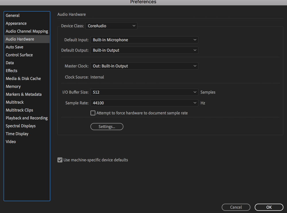Select the Multitrack preferences
Screen dimensions: 287x213
click(15, 102)
